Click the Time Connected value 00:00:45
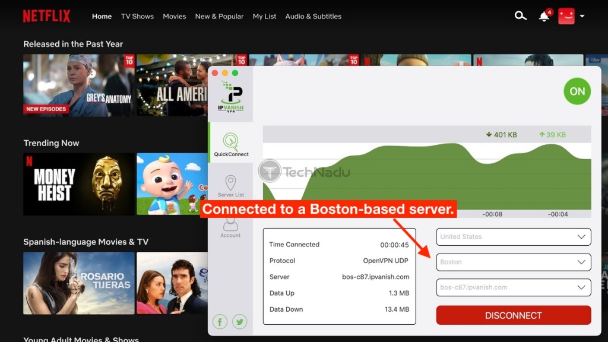The width and height of the screenshot is (608, 342). pos(394,245)
